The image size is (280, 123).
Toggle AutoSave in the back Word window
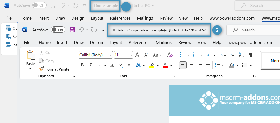(x=39, y=5)
